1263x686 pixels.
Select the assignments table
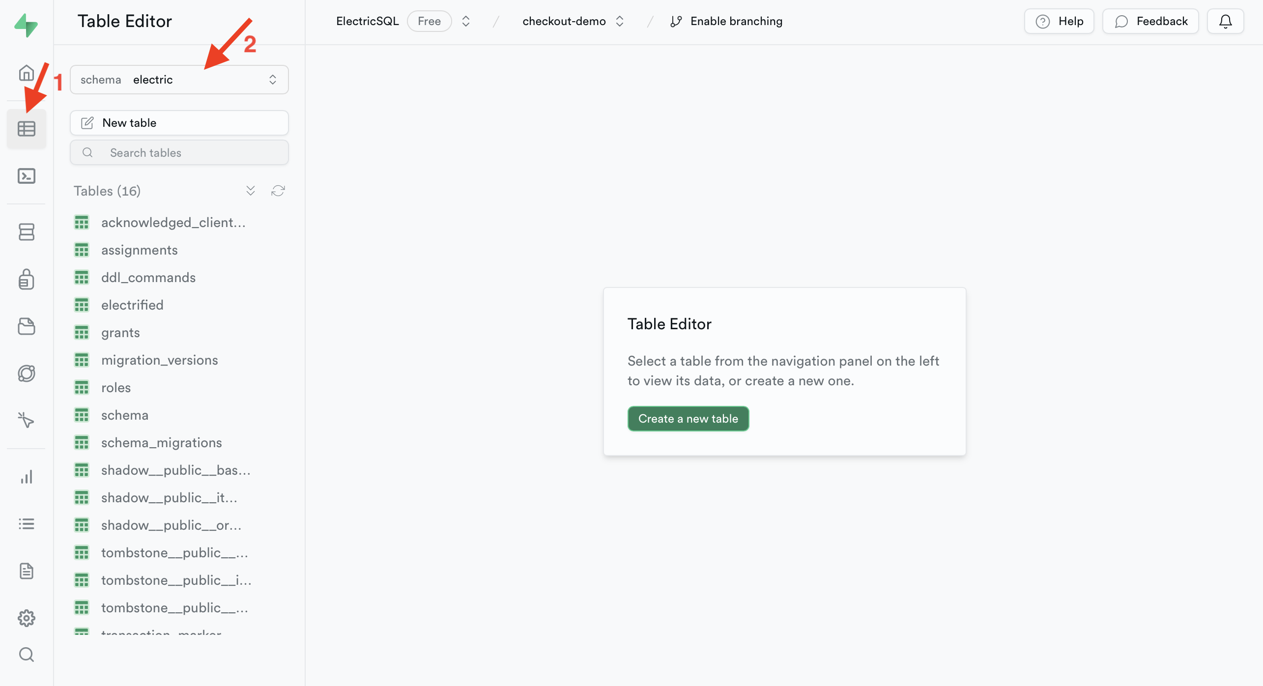140,249
